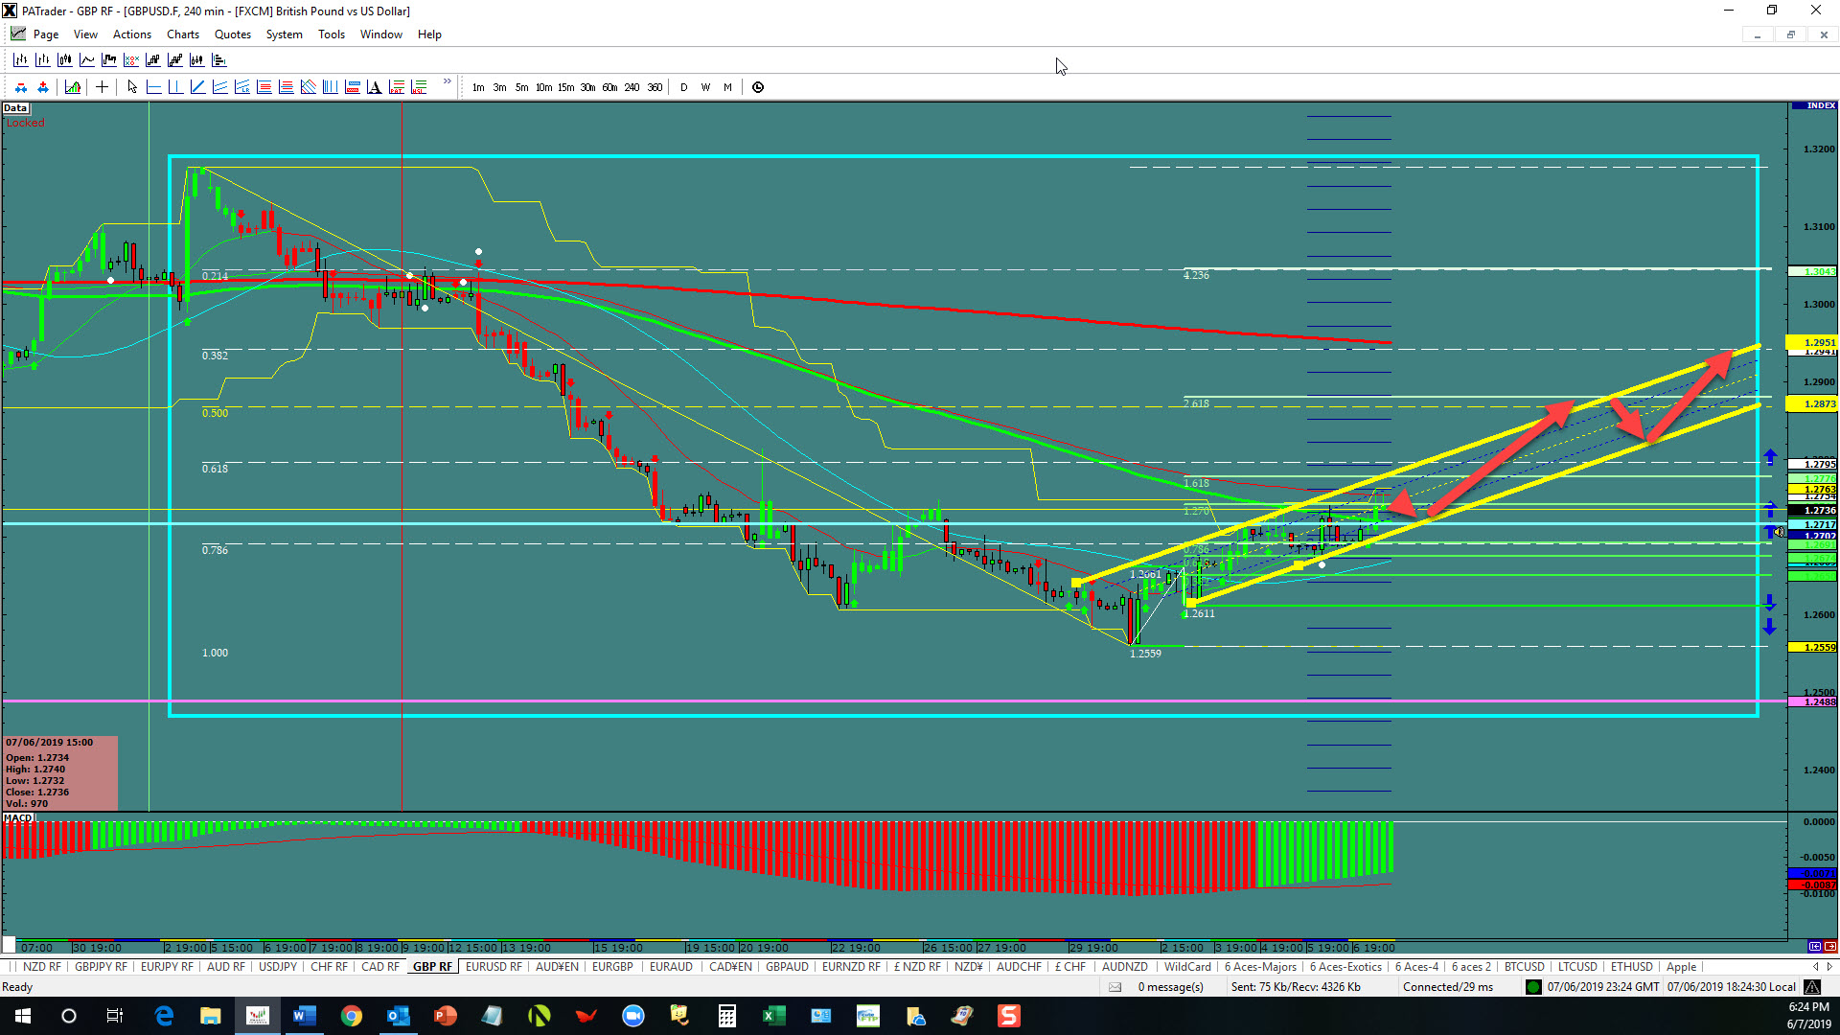Image resolution: width=1840 pixels, height=1035 pixels.
Task: Open the Charts menu
Action: point(183,34)
